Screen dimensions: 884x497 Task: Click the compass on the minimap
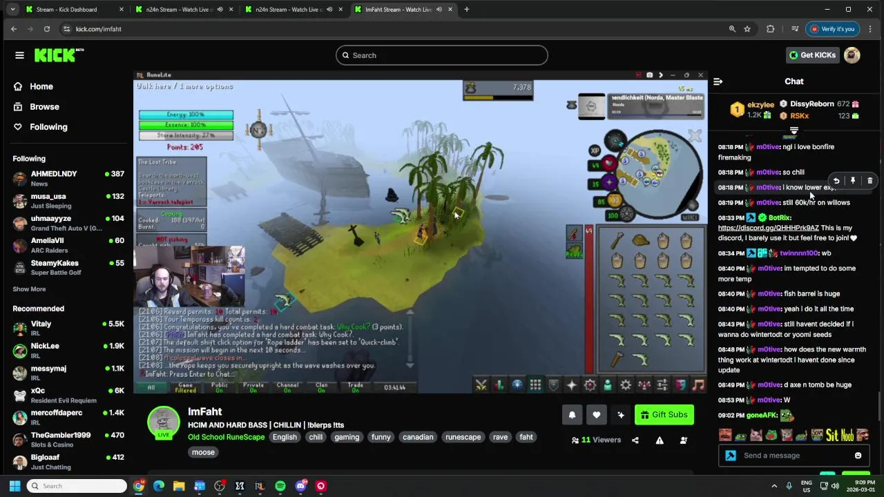coord(615,142)
